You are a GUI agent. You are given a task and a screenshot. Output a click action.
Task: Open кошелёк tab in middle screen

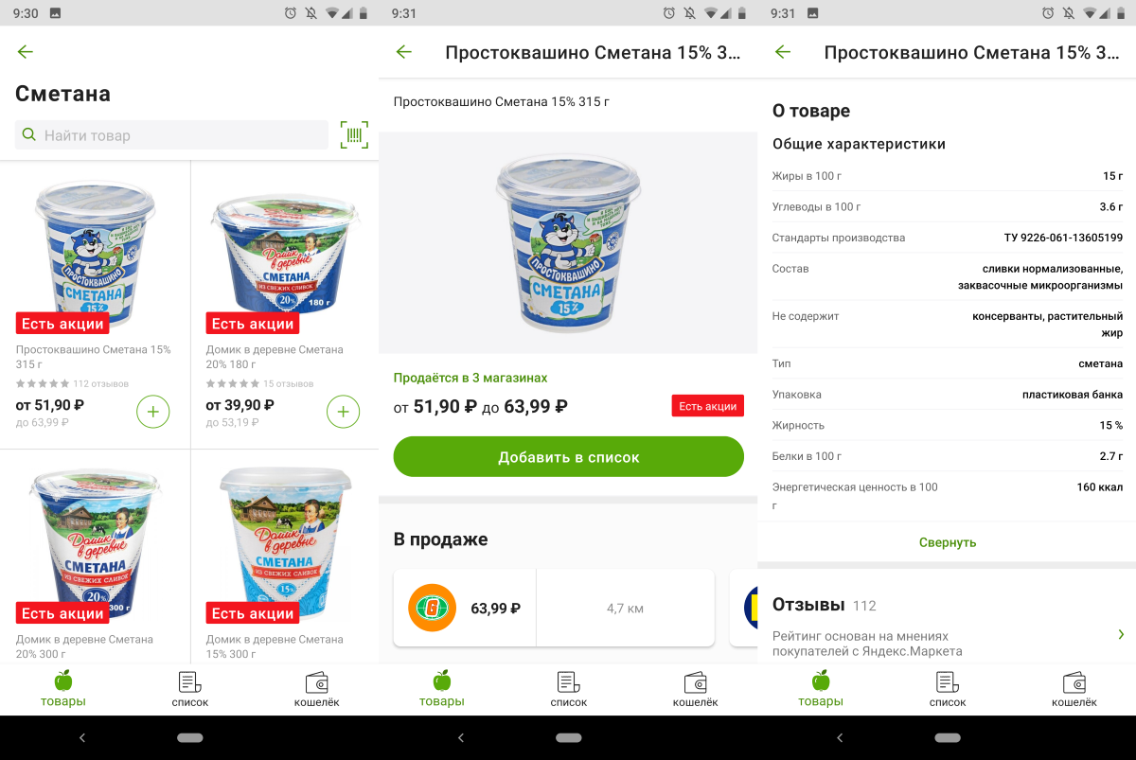[x=695, y=689]
